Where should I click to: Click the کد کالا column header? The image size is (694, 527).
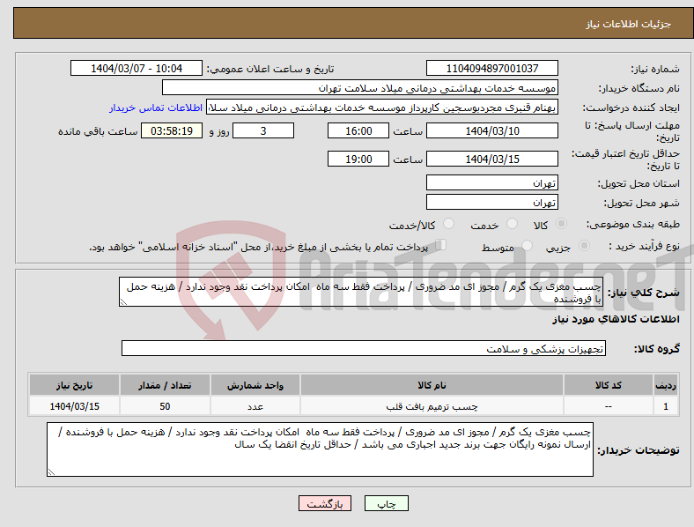click(x=609, y=385)
